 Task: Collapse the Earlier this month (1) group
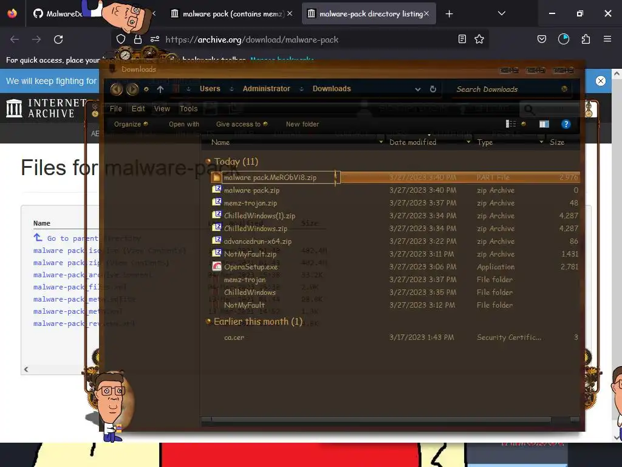coord(208,321)
